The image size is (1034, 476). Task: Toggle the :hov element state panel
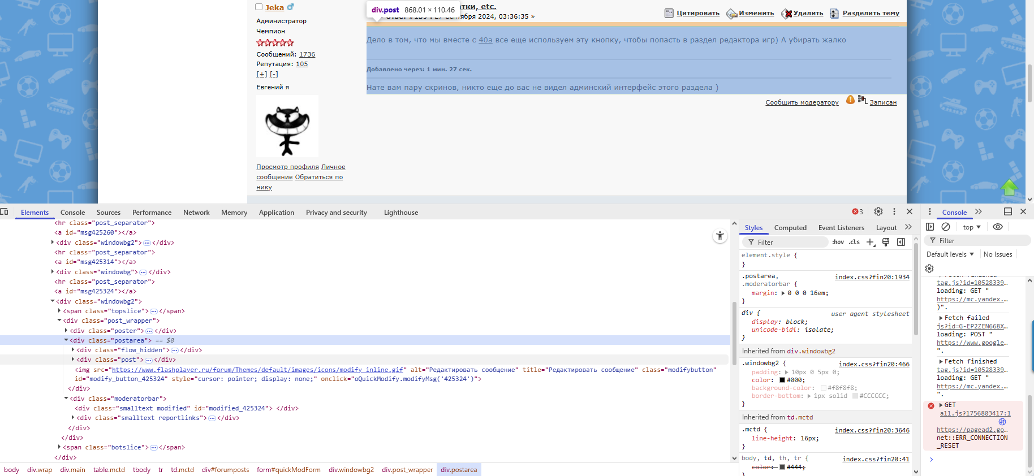coord(838,242)
